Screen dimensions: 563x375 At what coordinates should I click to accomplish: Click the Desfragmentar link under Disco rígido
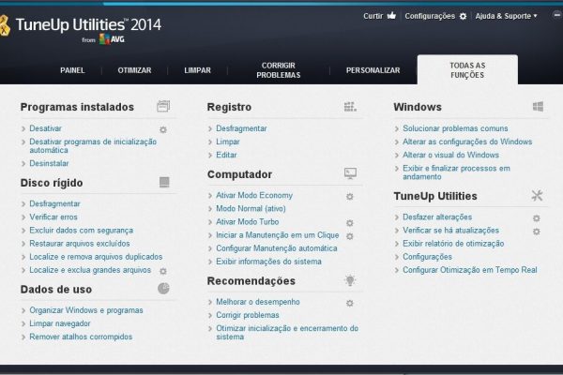click(x=54, y=203)
